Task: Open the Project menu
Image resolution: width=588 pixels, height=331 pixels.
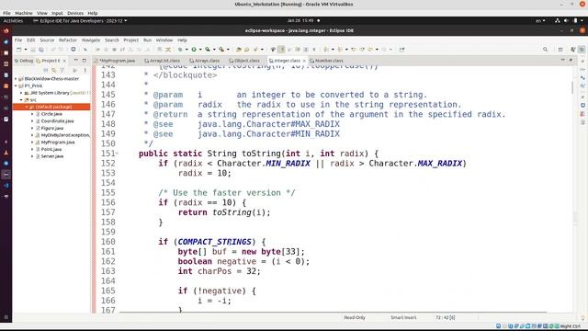Action: (x=130, y=40)
